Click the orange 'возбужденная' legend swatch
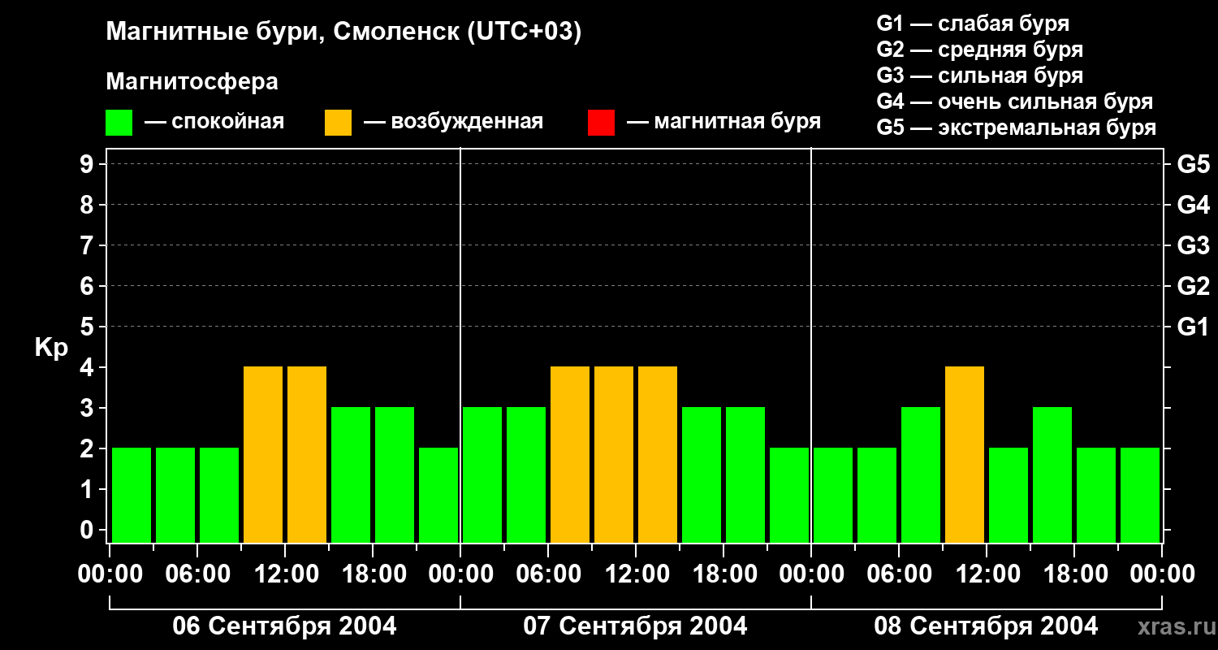The width and height of the screenshot is (1218, 650). click(338, 123)
